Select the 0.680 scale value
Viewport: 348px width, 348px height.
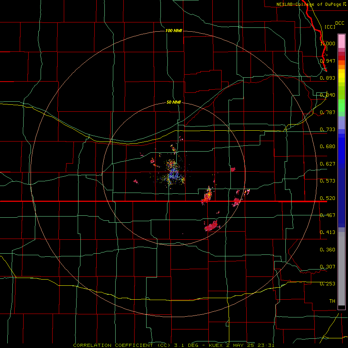[328, 147]
